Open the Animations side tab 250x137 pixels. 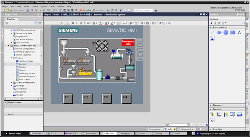tap(247, 42)
